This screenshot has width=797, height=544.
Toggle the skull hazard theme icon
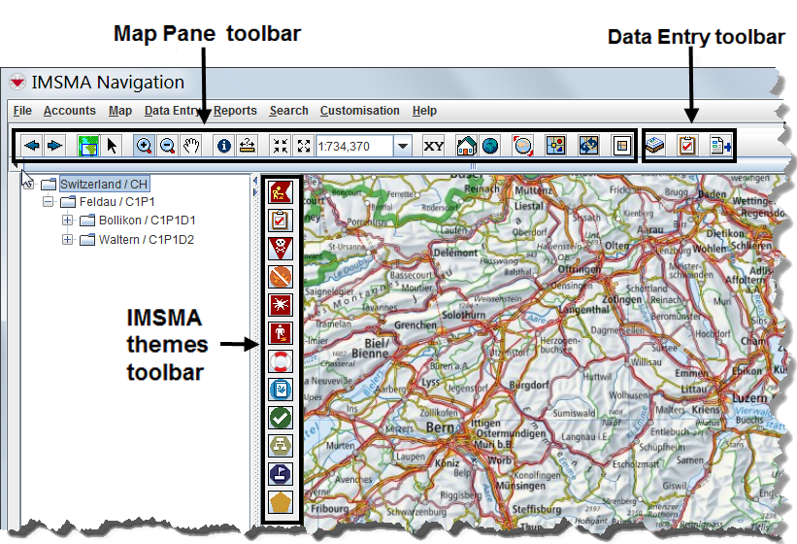coord(280,249)
